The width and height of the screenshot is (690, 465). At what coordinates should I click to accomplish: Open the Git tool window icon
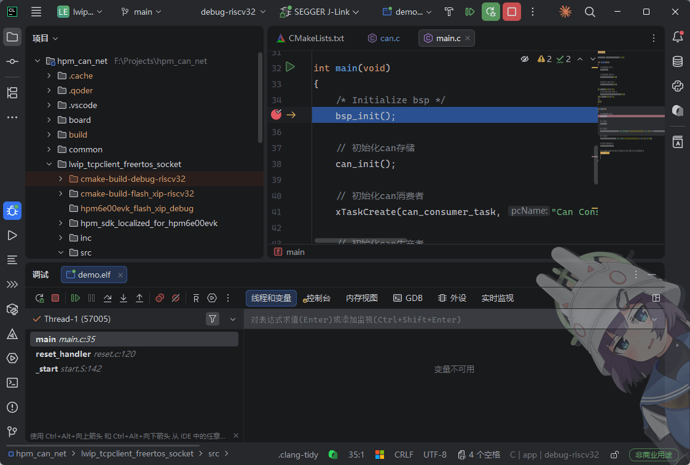click(x=12, y=431)
